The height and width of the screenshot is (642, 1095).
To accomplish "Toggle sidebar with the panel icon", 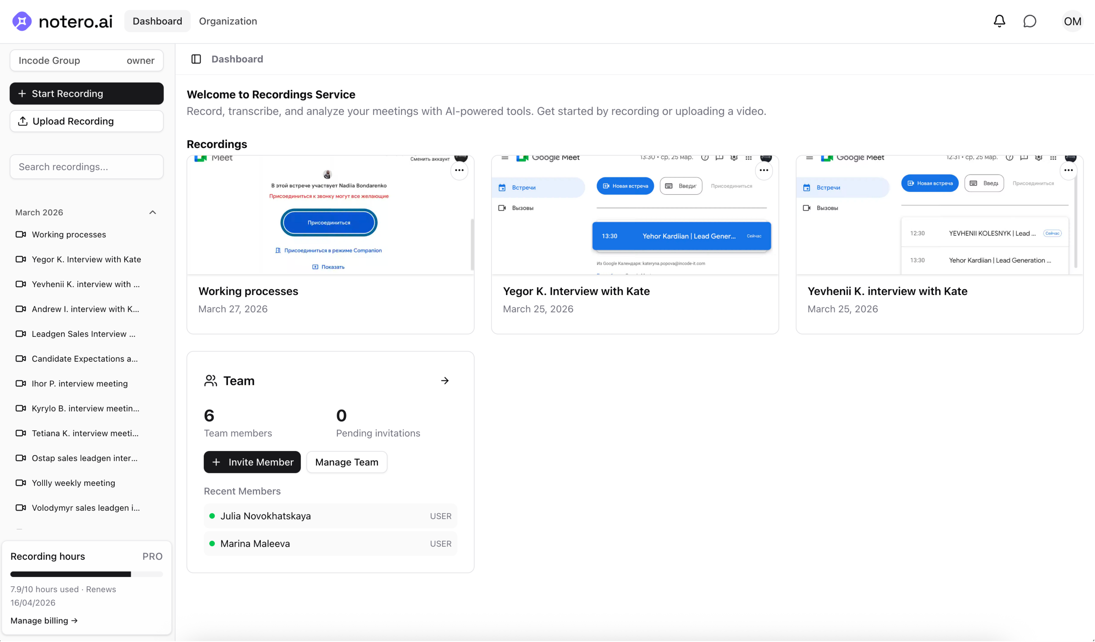I will pyautogui.click(x=196, y=59).
